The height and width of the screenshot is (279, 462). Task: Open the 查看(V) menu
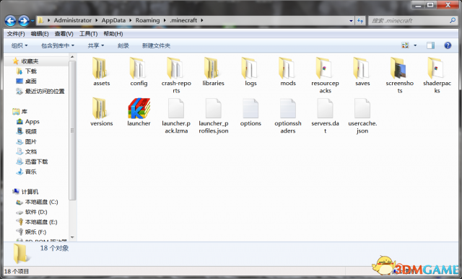tap(64, 34)
